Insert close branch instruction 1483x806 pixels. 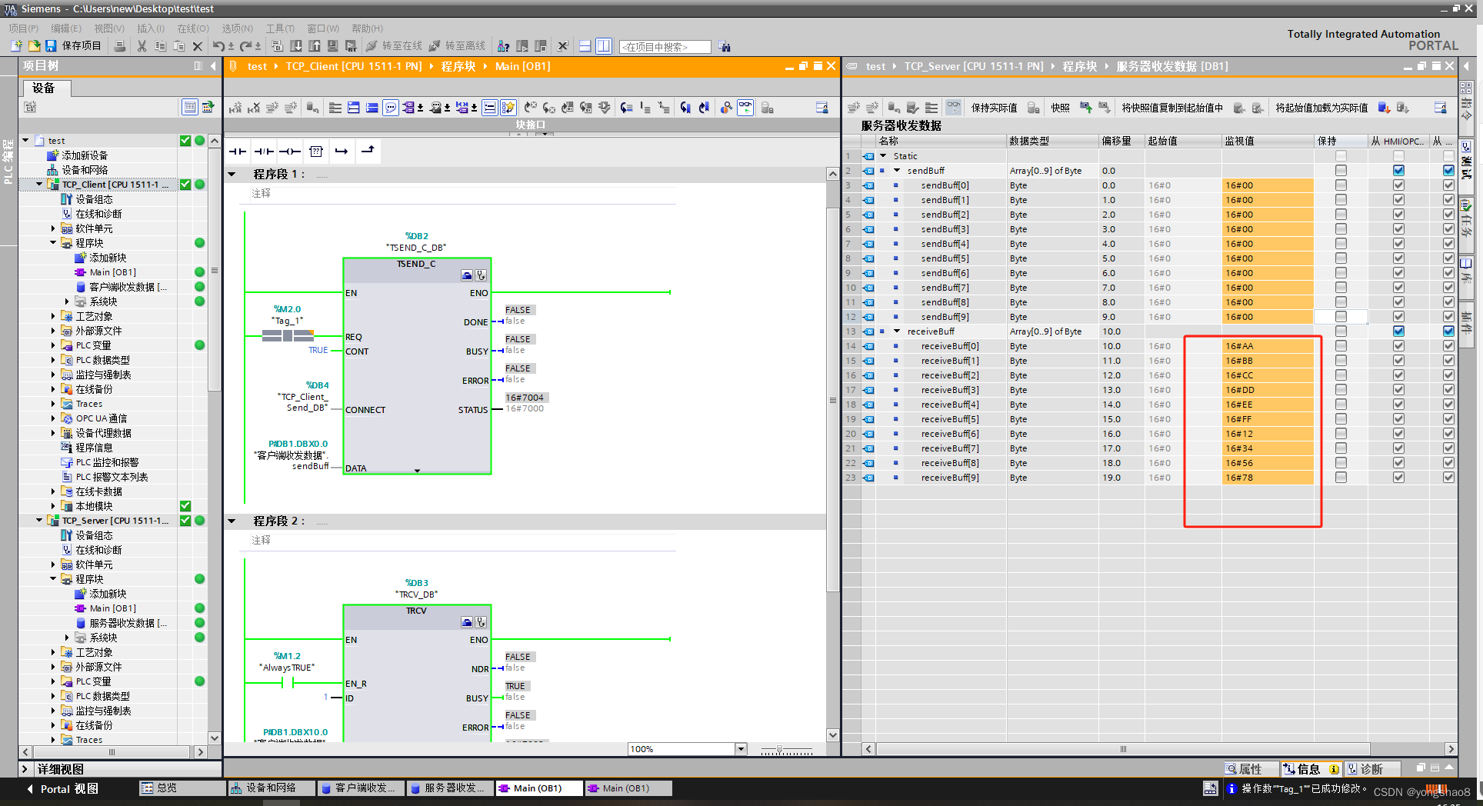(368, 151)
